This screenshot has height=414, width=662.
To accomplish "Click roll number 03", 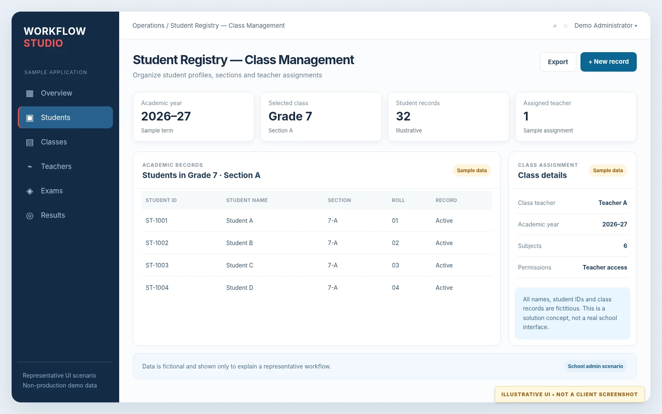I will point(396,265).
